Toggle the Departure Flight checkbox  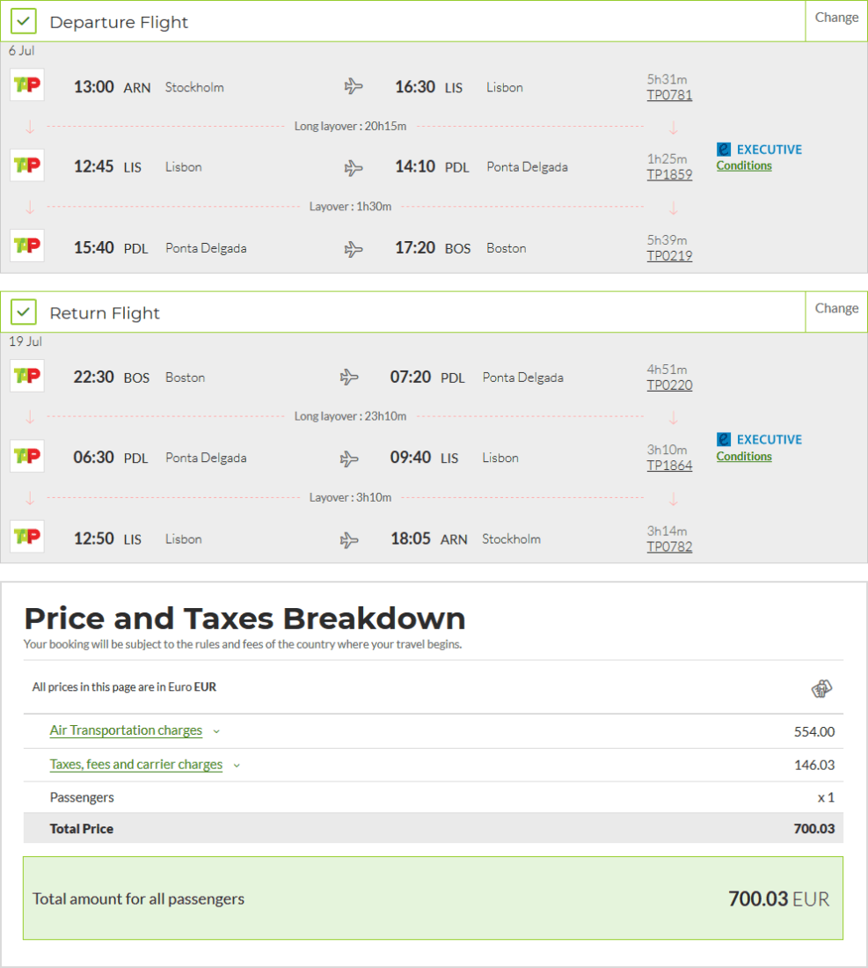[24, 21]
